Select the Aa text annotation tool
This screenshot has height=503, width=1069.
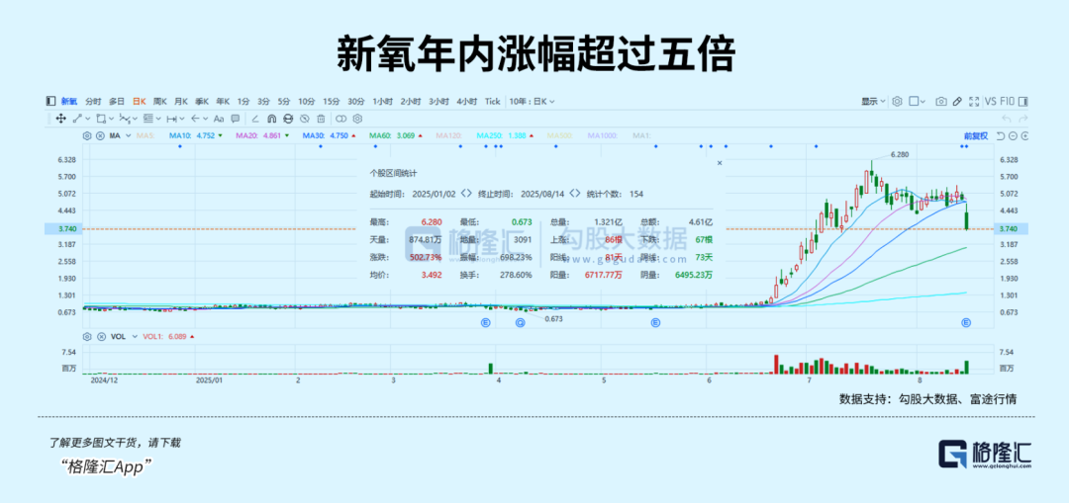coord(219,119)
